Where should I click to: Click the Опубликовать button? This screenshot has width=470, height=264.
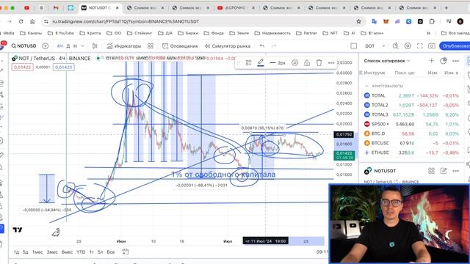coord(455,45)
